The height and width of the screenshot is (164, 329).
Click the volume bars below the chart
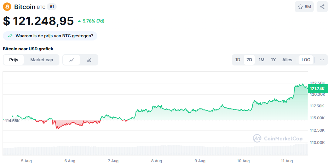point(155,150)
